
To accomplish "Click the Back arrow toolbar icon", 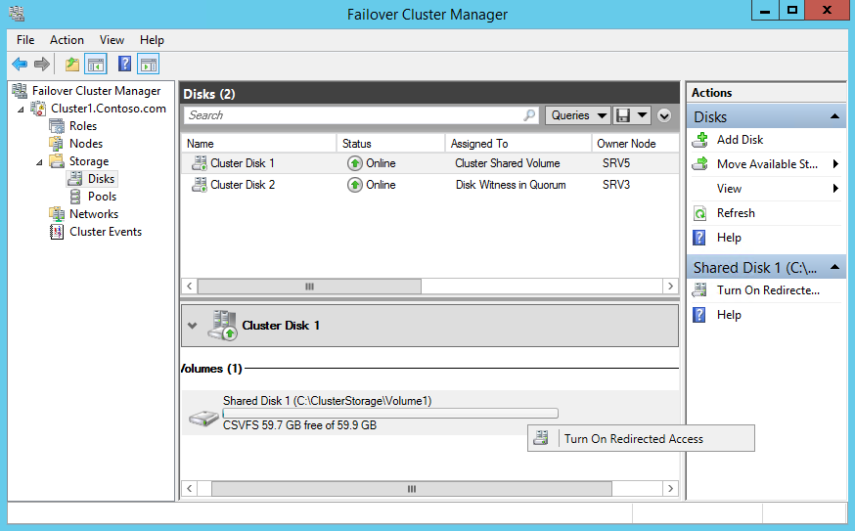I will pyautogui.click(x=19, y=65).
